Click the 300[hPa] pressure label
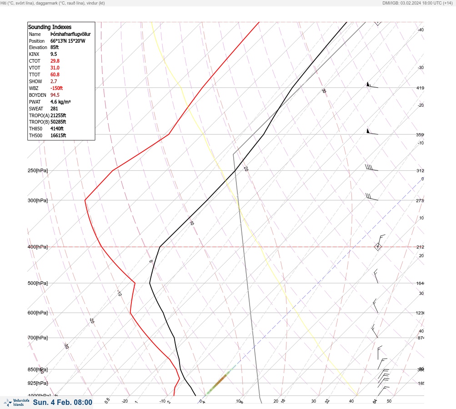The image size is (456, 409). [38, 200]
